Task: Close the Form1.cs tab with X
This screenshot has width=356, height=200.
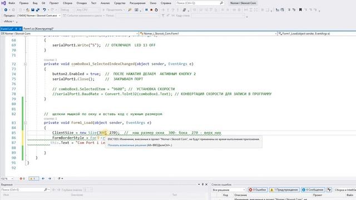Action: pyautogui.click(x=20, y=29)
